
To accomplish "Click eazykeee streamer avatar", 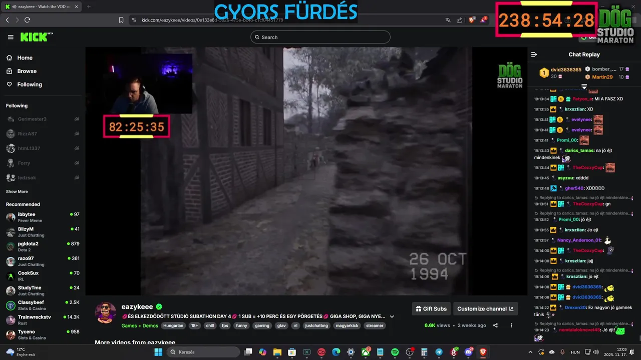I will click(106, 312).
